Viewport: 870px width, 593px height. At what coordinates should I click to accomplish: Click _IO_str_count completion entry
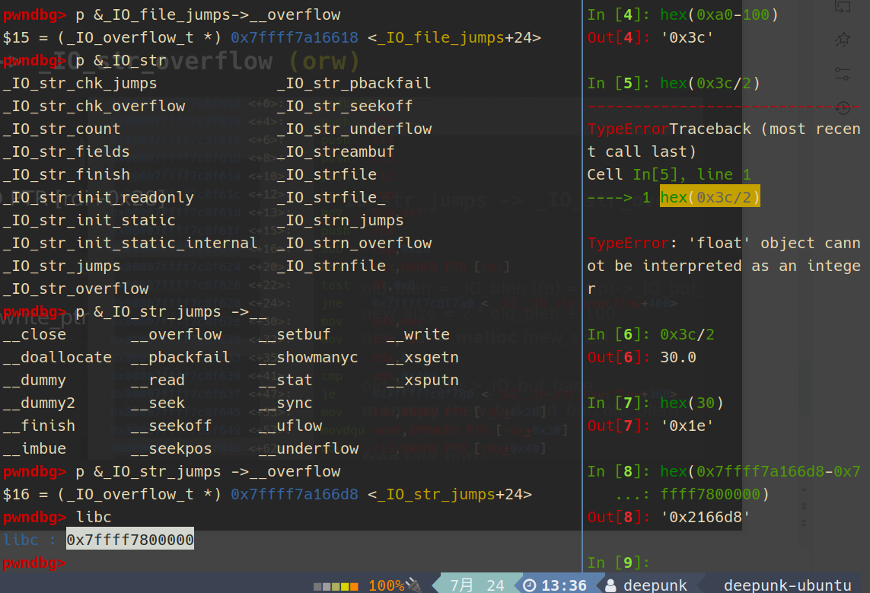(62, 129)
